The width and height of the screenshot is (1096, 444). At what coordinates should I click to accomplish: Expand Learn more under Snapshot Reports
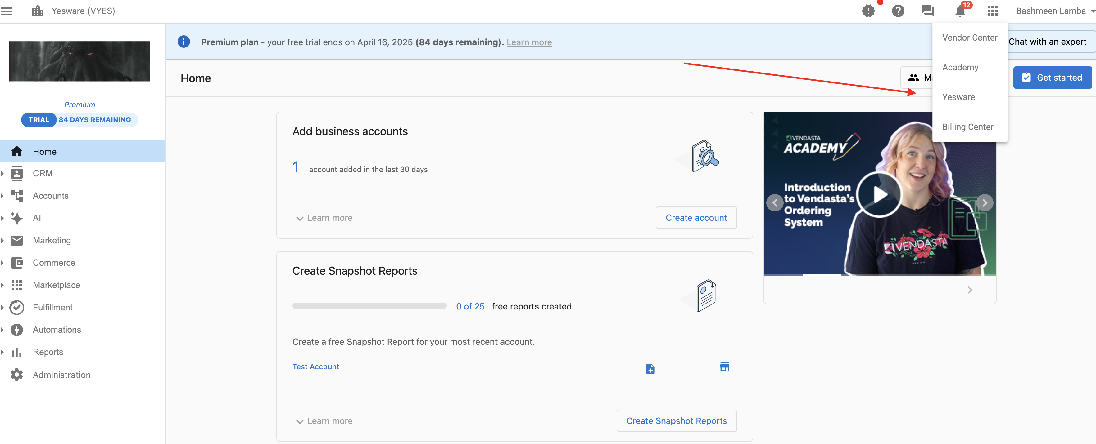pyautogui.click(x=324, y=421)
